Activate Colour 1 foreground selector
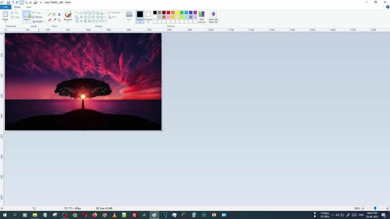Viewport: 390px width, 219px height. pyautogui.click(x=140, y=17)
